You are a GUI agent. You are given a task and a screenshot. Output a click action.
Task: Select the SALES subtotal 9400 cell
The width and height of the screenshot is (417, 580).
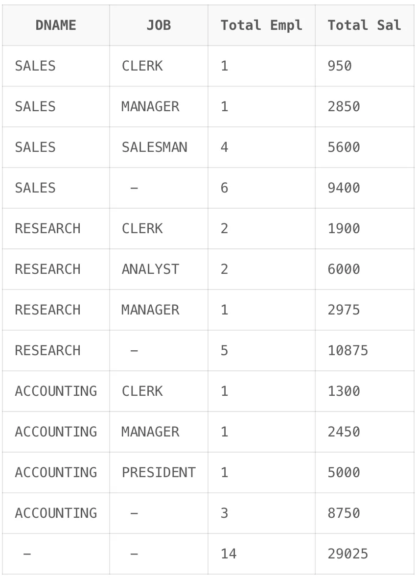(365, 188)
